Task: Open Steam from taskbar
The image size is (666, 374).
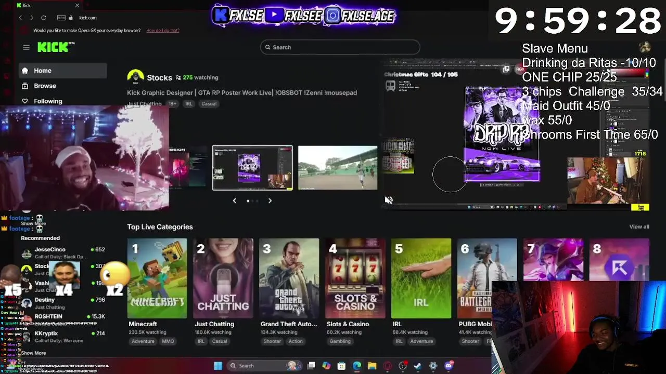Action: (418, 366)
